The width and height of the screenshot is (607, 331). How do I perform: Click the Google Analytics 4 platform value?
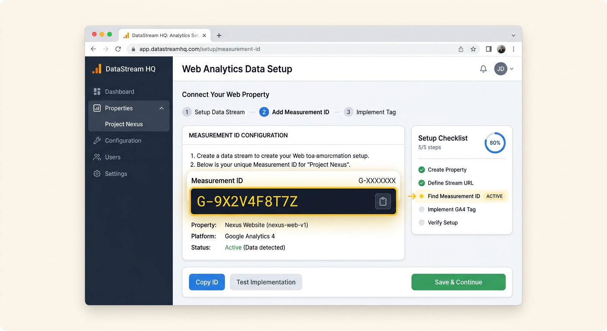(250, 236)
